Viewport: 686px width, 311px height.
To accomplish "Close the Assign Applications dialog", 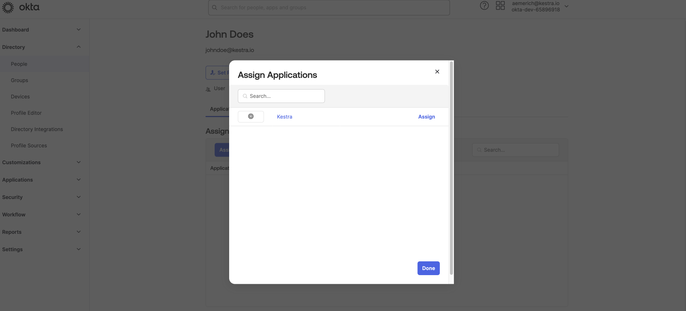I will [437, 72].
